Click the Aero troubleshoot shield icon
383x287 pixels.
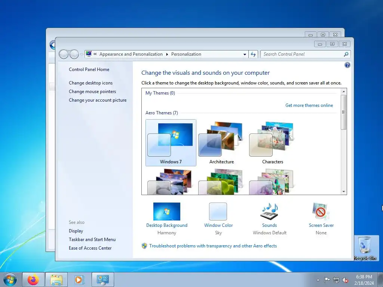coord(144,246)
